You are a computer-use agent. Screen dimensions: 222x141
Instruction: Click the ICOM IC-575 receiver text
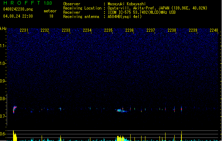[x=142, y=12]
